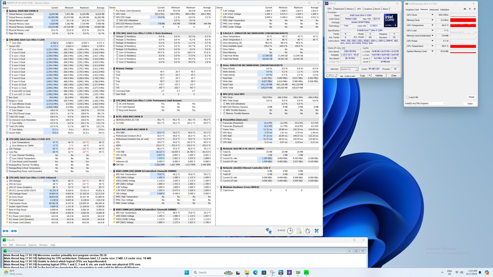Open Copilot preview icon in taskbar
The width and height of the screenshot is (493, 277).
pyautogui.click(x=487, y=272)
